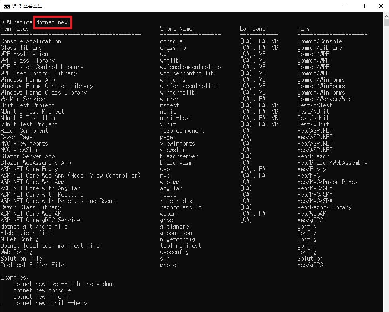Click tag 'Solution'
This screenshot has height=312, width=389.
point(310,259)
